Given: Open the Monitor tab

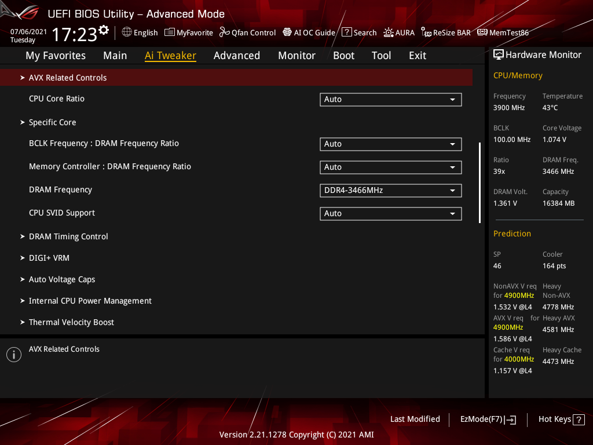Looking at the screenshot, I should (x=297, y=56).
